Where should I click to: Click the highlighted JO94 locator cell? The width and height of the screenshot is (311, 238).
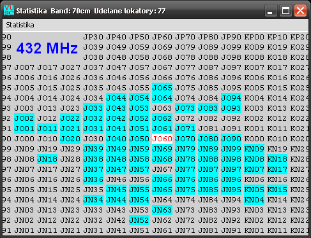[231, 98]
